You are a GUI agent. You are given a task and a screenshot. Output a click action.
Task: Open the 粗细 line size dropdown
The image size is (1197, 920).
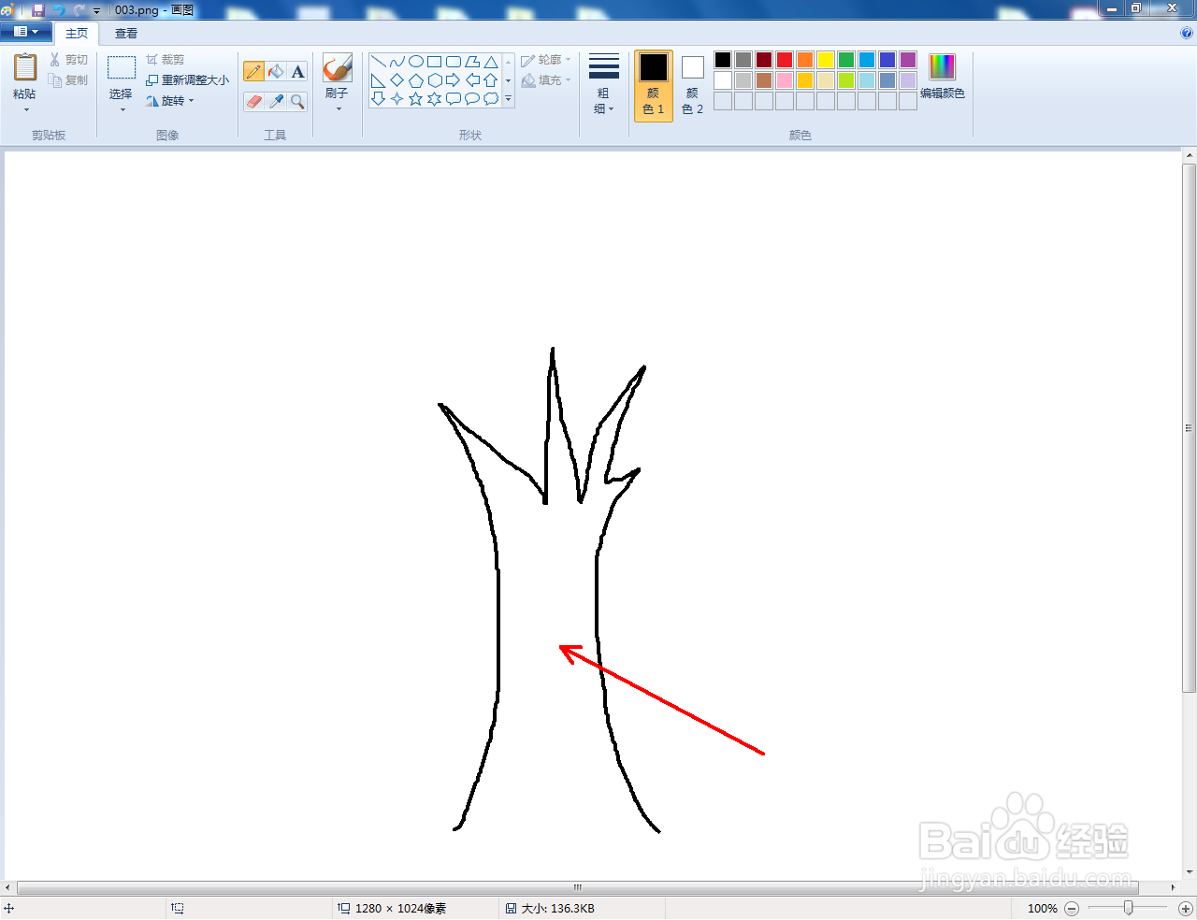pyautogui.click(x=603, y=84)
